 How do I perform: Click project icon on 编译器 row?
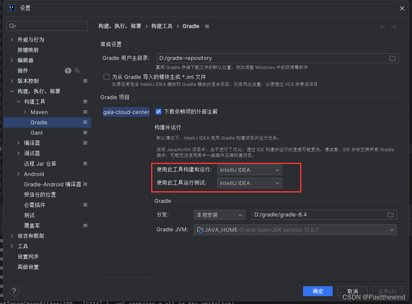85,143
